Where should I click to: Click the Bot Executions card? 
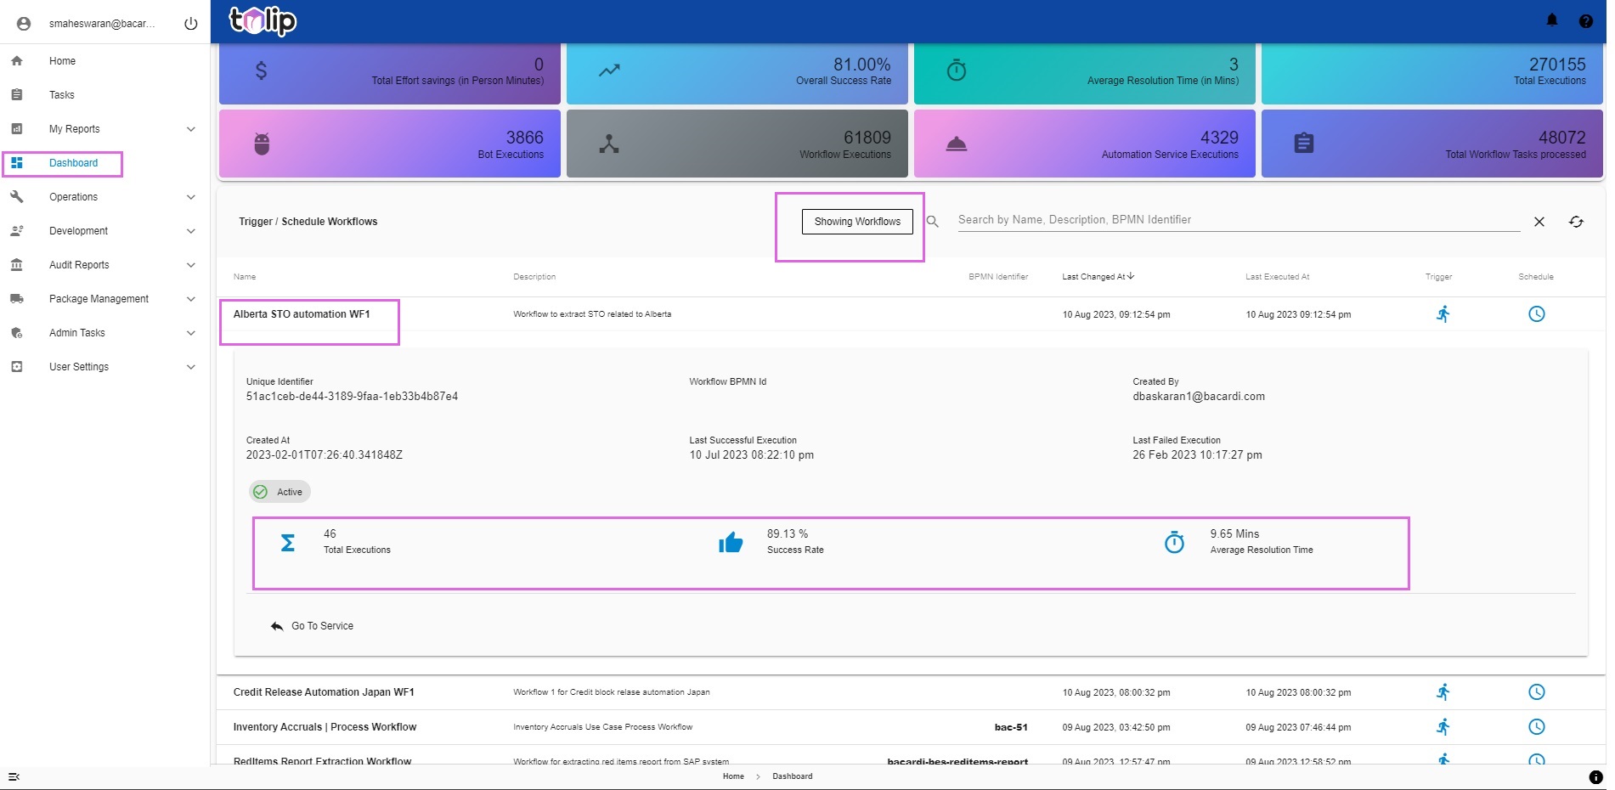(390, 144)
